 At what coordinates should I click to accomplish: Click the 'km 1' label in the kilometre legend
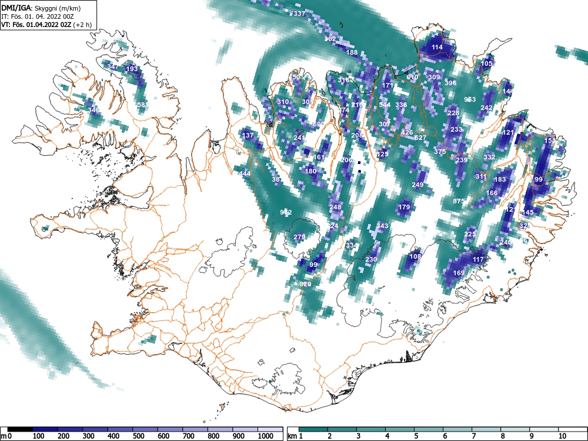(295, 436)
